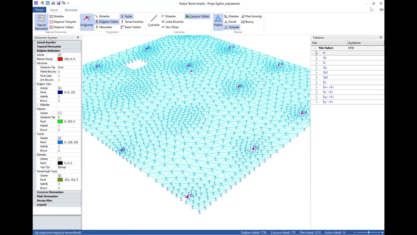Screen dimensions: 417x235
Task: Toggle Döşeme Yüzeyleri display
Action: [x=63, y=22]
